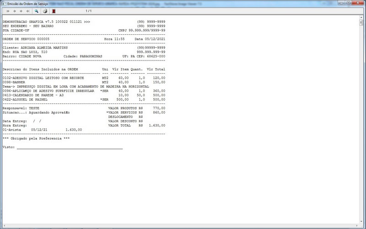Click the Responsavel: TESTE line

(x=21, y=108)
